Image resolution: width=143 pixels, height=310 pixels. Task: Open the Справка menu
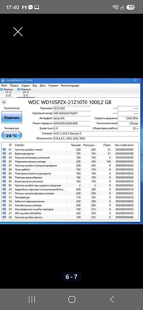tap(53, 85)
